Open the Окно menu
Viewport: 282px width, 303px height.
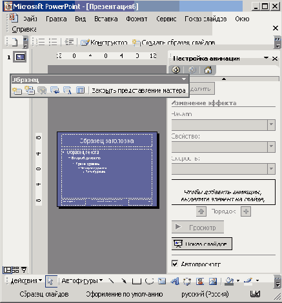pyautogui.click(x=242, y=19)
